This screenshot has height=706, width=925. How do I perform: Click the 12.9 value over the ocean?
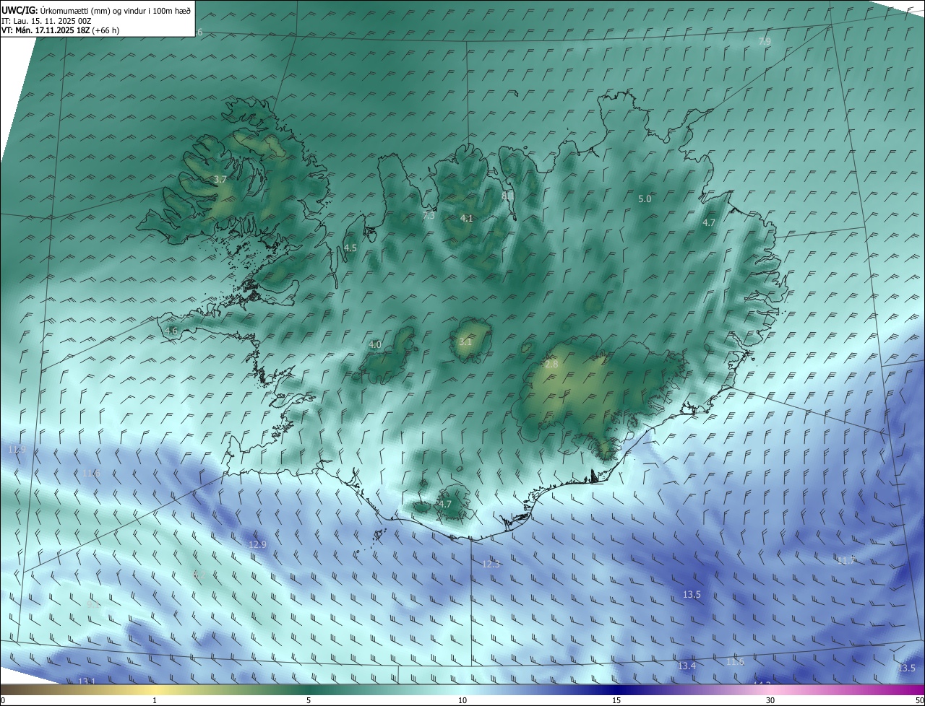(x=257, y=544)
